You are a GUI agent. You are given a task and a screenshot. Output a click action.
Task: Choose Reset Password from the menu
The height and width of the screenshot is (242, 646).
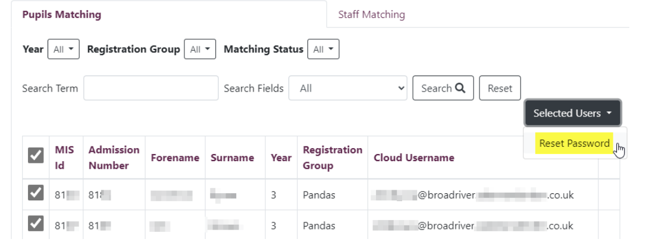pyautogui.click(x=574, y=143)
